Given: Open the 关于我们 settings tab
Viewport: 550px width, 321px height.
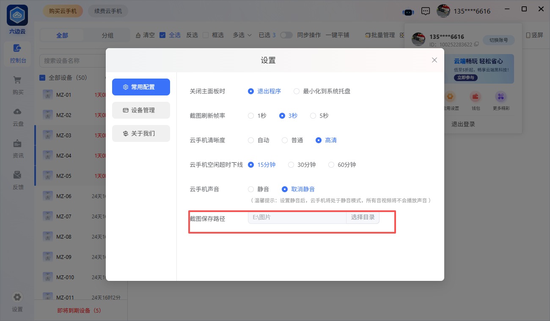Looking at the screenshot, I should coord(141,133).
